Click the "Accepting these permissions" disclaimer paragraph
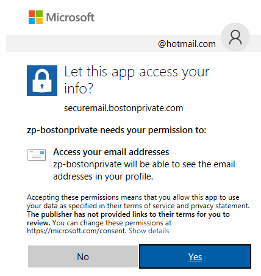This screenshot has height=276, width=261. click(138, 216)
